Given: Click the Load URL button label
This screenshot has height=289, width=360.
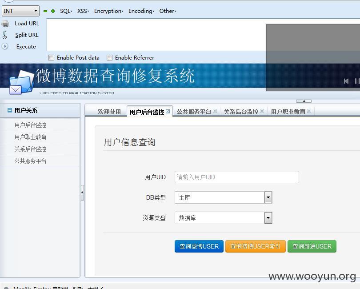Looking at the screenshot, I should click(x=27, y=24).
